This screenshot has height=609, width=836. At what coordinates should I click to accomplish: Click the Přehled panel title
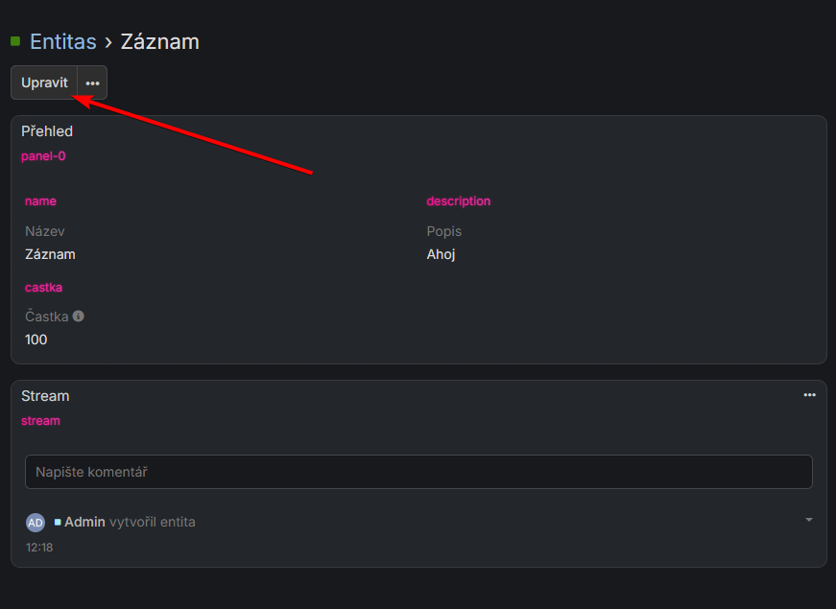tap(47, 130)
